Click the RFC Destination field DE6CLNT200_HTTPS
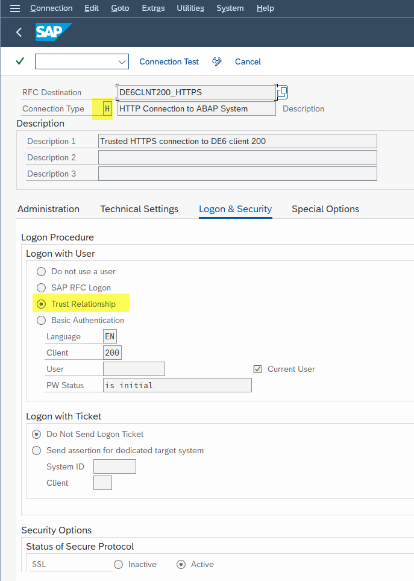The height and width of the screenshot is (581, 414). pyautogui.click(x=196, y=92)
